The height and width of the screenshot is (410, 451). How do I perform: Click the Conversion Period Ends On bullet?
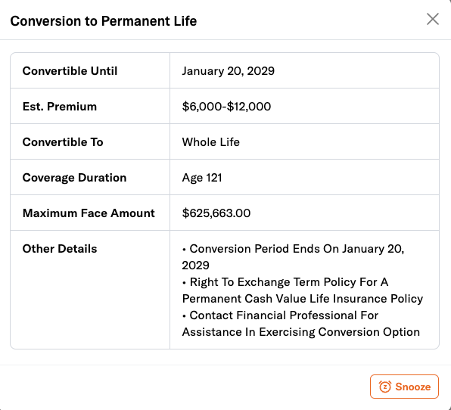point(294,257)
